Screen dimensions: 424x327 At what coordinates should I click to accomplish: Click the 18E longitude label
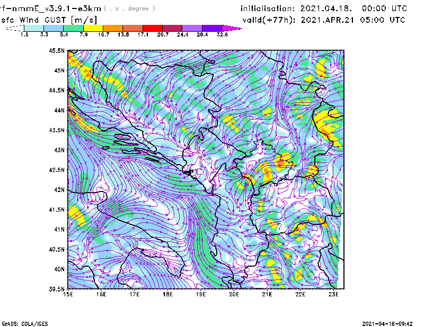pyautogui.click(x=167, y=294)
